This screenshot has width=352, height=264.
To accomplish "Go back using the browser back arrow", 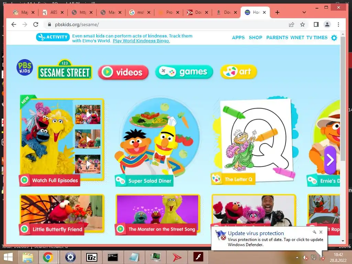I will click(x=14, y=24).
